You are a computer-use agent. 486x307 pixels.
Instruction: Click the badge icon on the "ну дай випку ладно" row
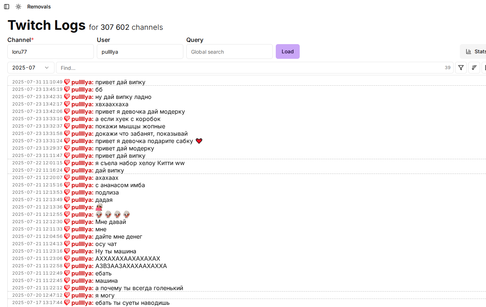67,97
